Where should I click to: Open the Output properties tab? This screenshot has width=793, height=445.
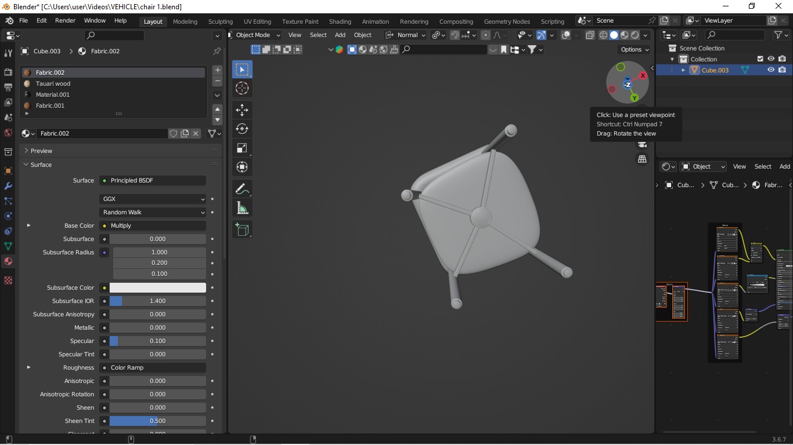8,87
